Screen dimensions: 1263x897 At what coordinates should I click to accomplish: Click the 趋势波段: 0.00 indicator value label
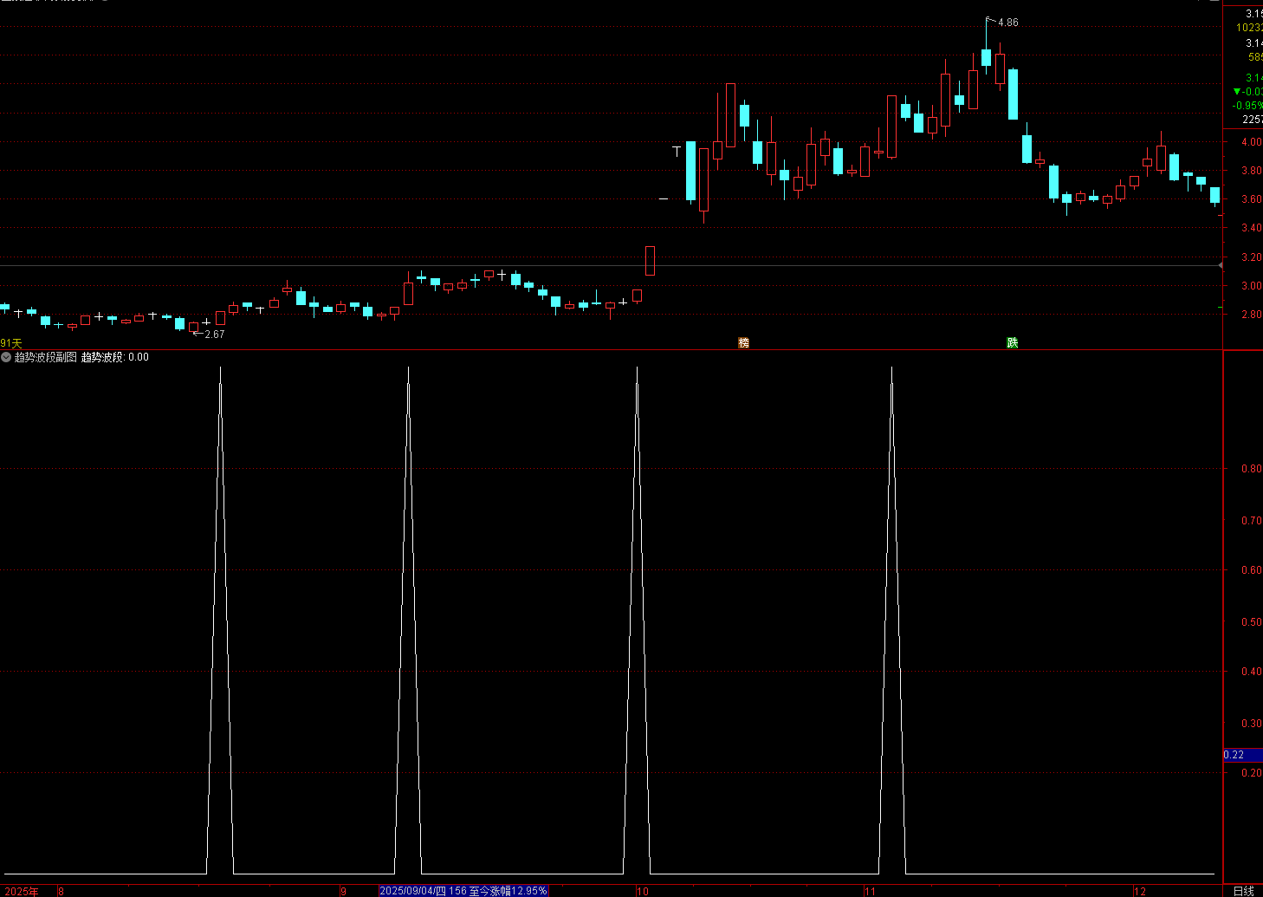pyautogui.click(x=115, y=357)
